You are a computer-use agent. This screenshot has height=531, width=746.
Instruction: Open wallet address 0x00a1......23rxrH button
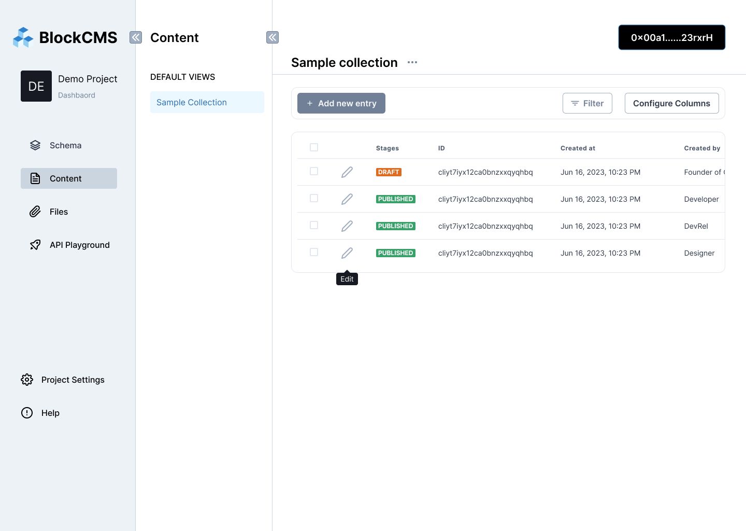[672, 37]
